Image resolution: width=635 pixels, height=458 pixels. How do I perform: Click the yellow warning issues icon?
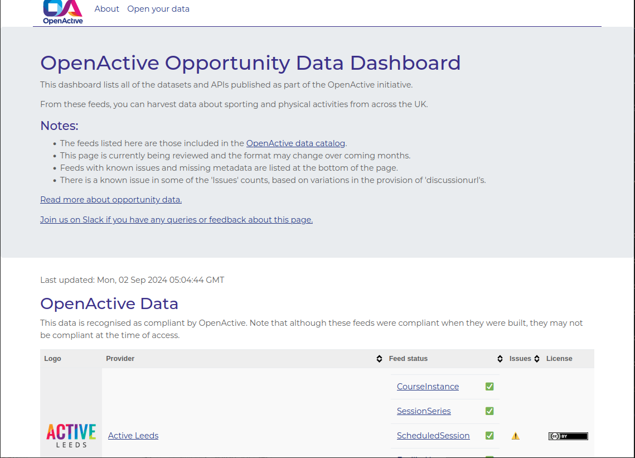pos(515,436)
